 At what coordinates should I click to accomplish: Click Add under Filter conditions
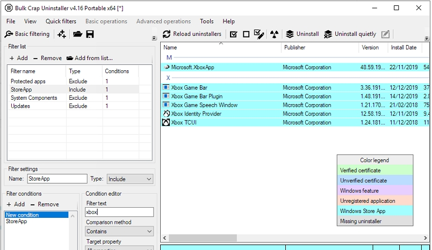point(16,204)
